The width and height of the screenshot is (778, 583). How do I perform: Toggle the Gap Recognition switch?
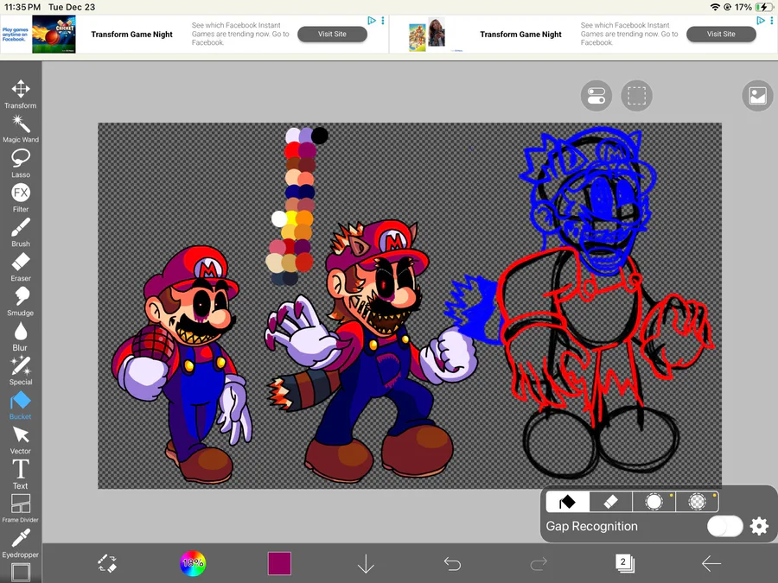click(x=725, y=526)
